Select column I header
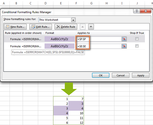 tap(122, 3)
